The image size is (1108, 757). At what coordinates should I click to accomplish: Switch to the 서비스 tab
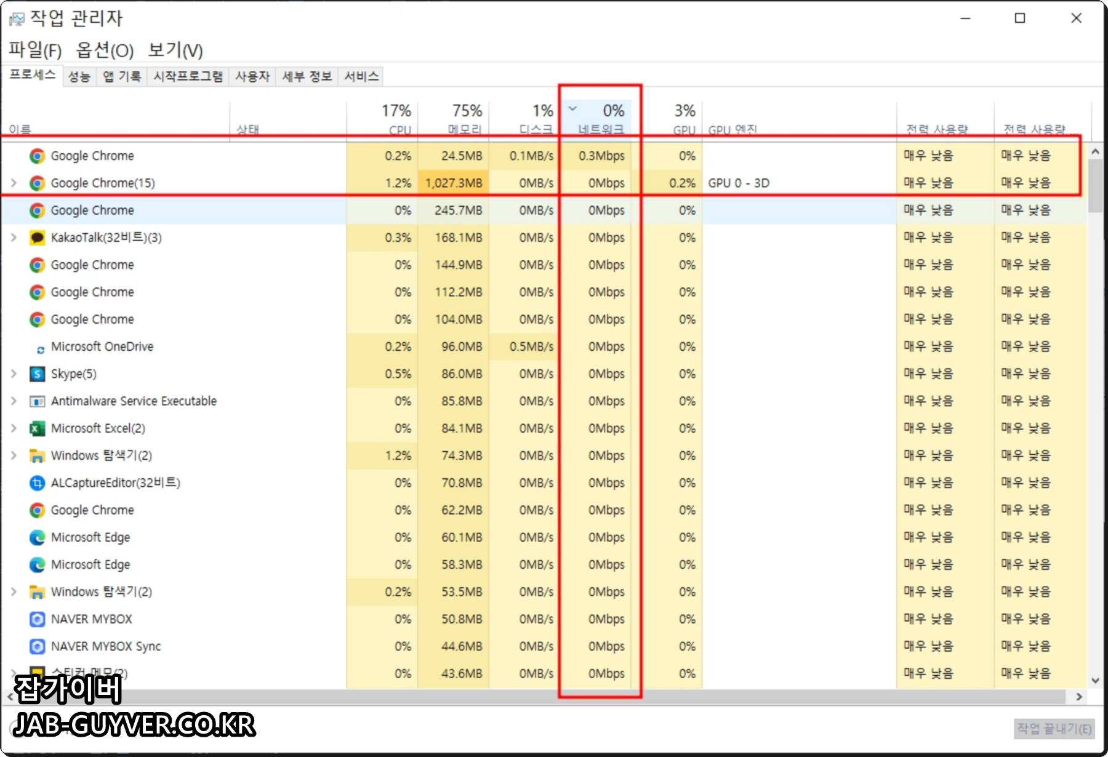(x=361, y=76)
